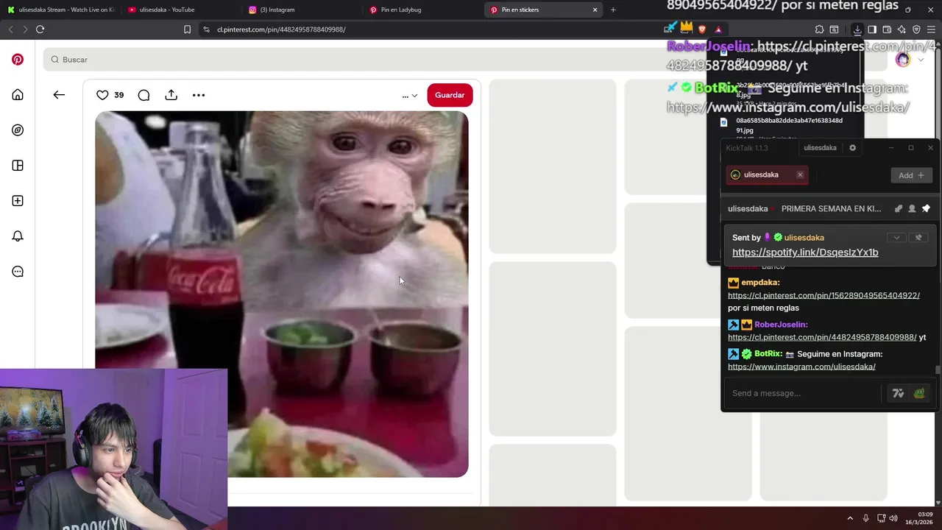Open the browser downloads icon
The width and height of the screenshot is (942, 530).
pyautogui.click(x=857, y=29)
